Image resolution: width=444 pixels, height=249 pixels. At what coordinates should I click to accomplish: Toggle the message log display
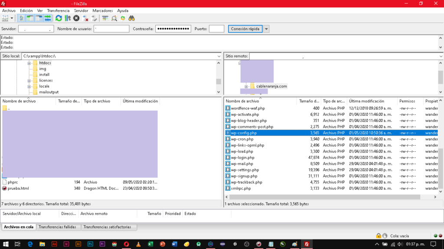coord(21,18)
